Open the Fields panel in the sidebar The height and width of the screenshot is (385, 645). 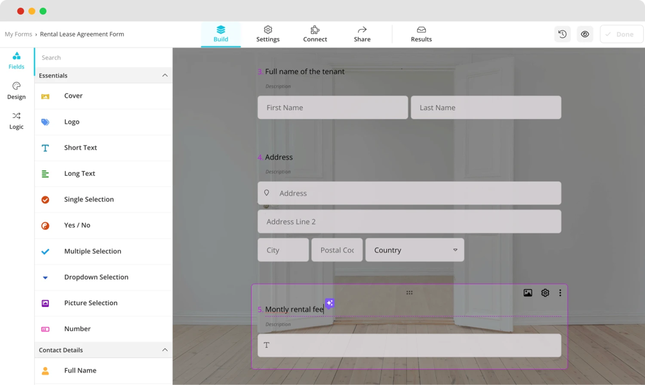15,61
